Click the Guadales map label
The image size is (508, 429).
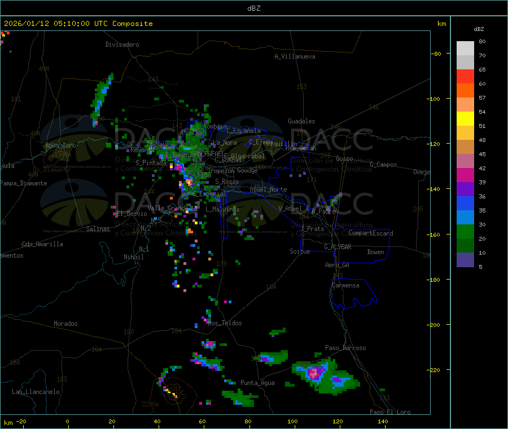tap(301, 121)
